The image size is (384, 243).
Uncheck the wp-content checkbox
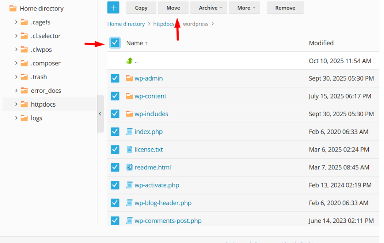[x=115, y=96]
